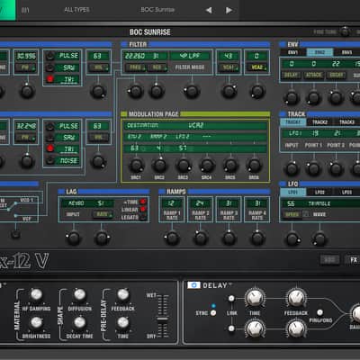The image size is (360, 360).
Task: Disable TRI wave on upper oscillator
Action: pyautogui.click(x=50, y=79)
